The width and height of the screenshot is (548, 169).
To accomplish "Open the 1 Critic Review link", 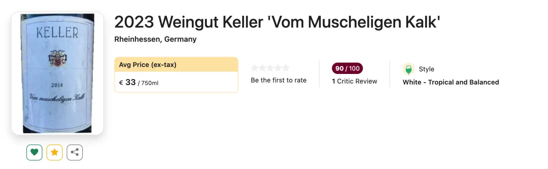I will click(354, 81).
